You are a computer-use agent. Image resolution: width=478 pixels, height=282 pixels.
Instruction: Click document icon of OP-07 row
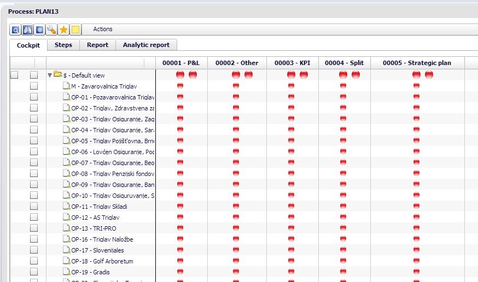click(x=67, y=162)
